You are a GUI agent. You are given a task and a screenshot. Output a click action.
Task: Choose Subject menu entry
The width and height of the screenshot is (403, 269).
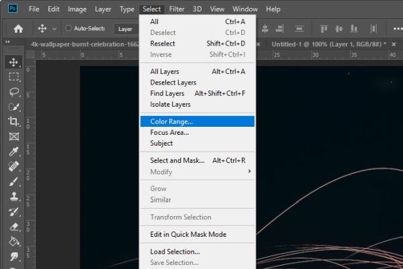(x=197, y=144)
